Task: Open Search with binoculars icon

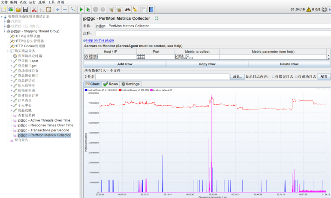Action: (127, 9)
